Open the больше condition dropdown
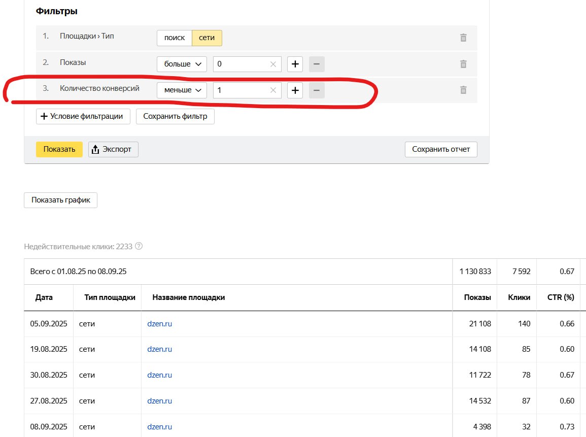Viewport: 586px width, 437px height. coord(182,64)
